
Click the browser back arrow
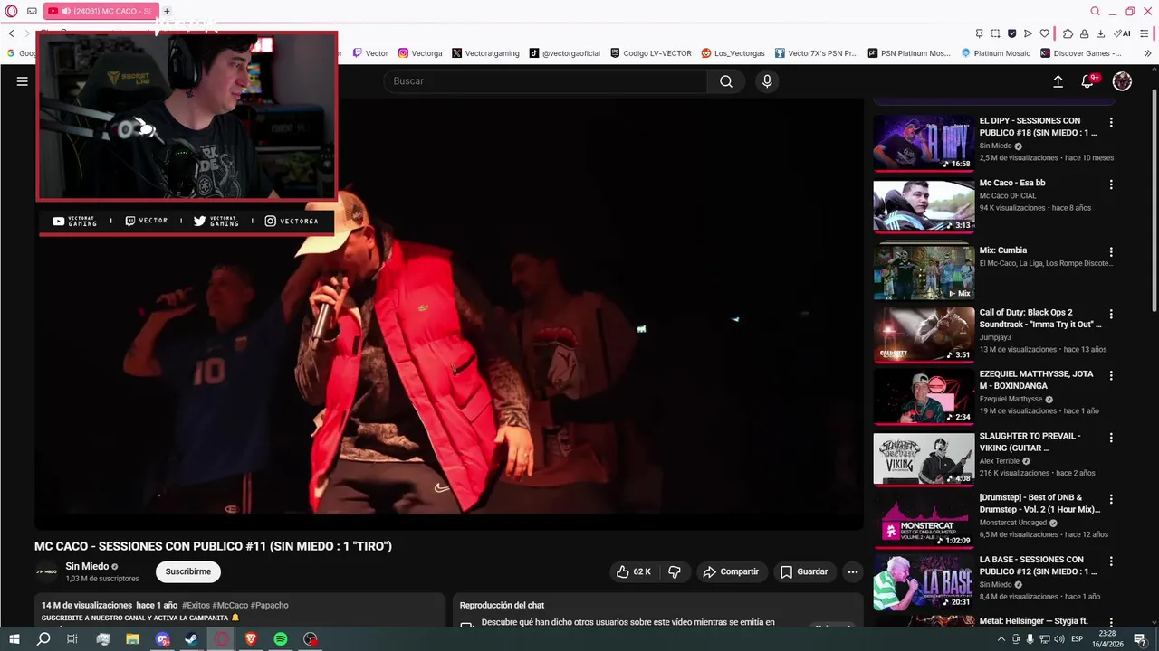pos(12,33)
